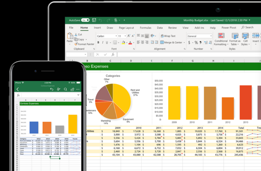This screenshot has height=171, width=261.
Task: Switch to the Formulas ribbon tab
Action: pos(145,28)
